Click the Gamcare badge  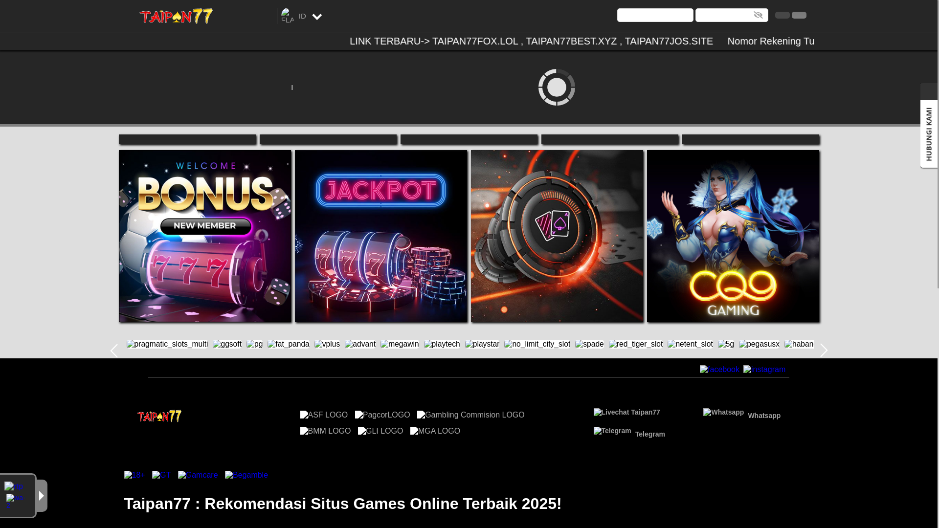coord(198,475)
